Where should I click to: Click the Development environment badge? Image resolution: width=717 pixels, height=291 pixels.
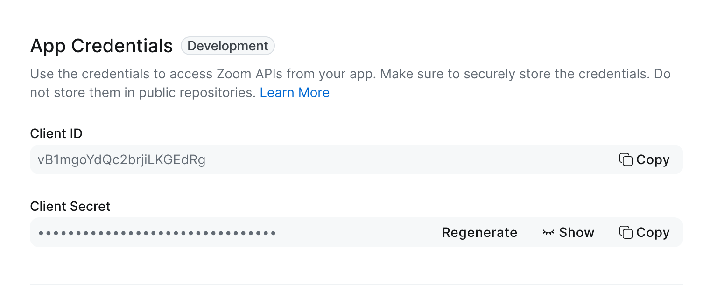[228, 46]
